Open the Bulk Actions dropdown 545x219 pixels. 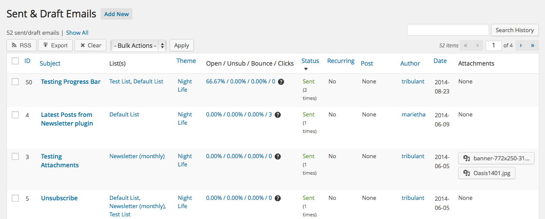pos(139,45)
